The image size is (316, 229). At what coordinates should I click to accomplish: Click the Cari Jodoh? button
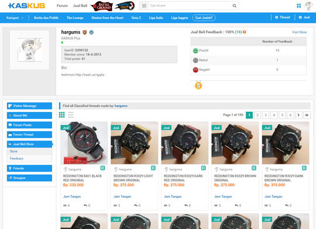204,18
